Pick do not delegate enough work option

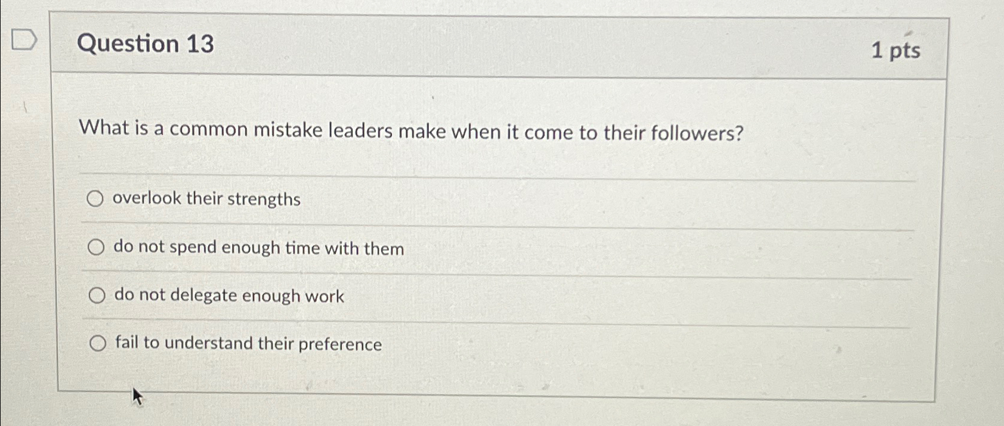[x=97, y=295]
